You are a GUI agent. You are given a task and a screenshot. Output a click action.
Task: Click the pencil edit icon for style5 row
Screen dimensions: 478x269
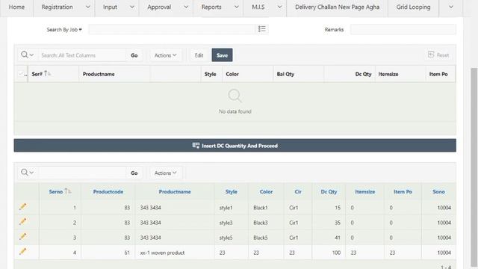coord(22,237)
